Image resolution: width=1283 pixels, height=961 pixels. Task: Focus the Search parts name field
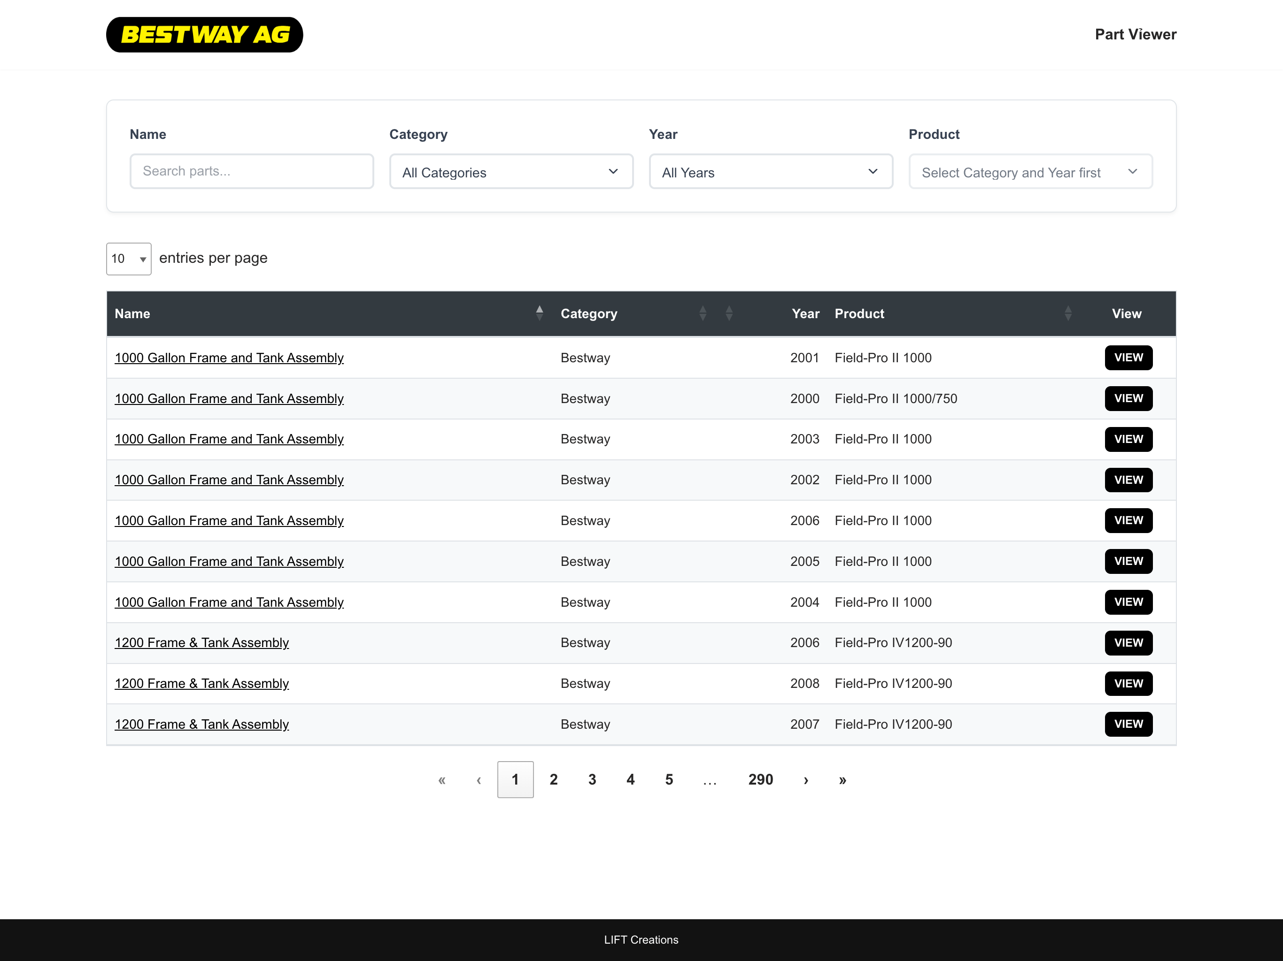(x=252, y=171)
